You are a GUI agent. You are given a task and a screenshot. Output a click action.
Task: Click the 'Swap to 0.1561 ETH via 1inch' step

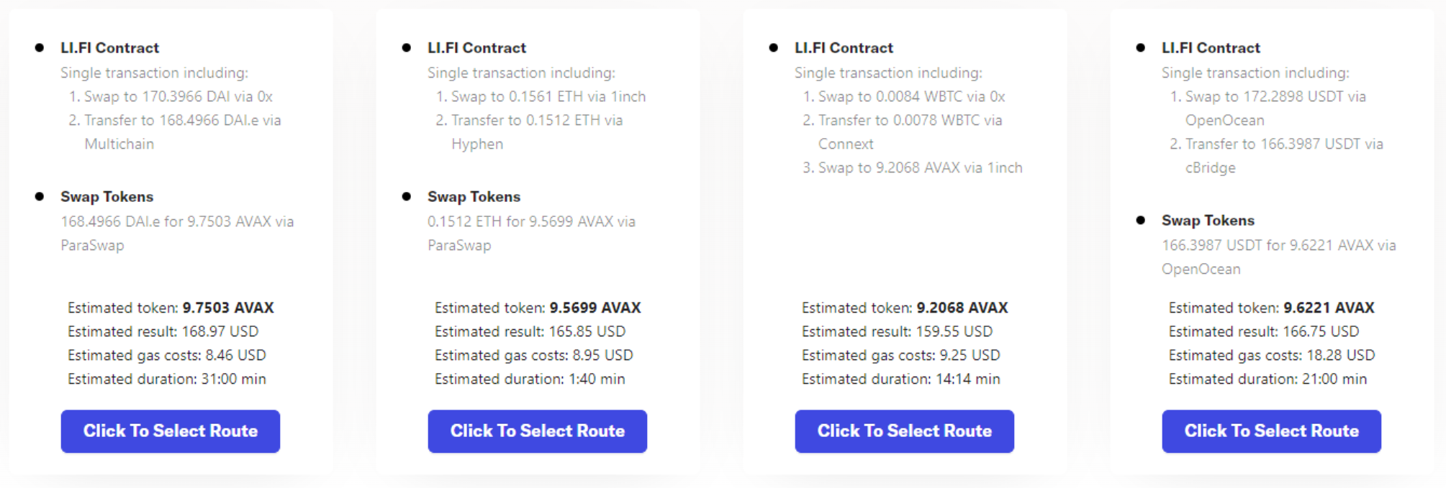(x=548, y=96)
